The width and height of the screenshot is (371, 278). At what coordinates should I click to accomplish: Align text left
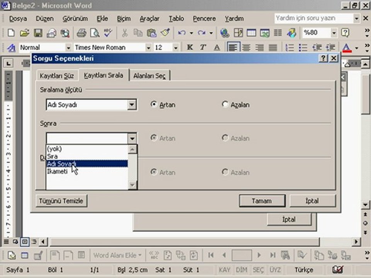[x=233, y=47]
